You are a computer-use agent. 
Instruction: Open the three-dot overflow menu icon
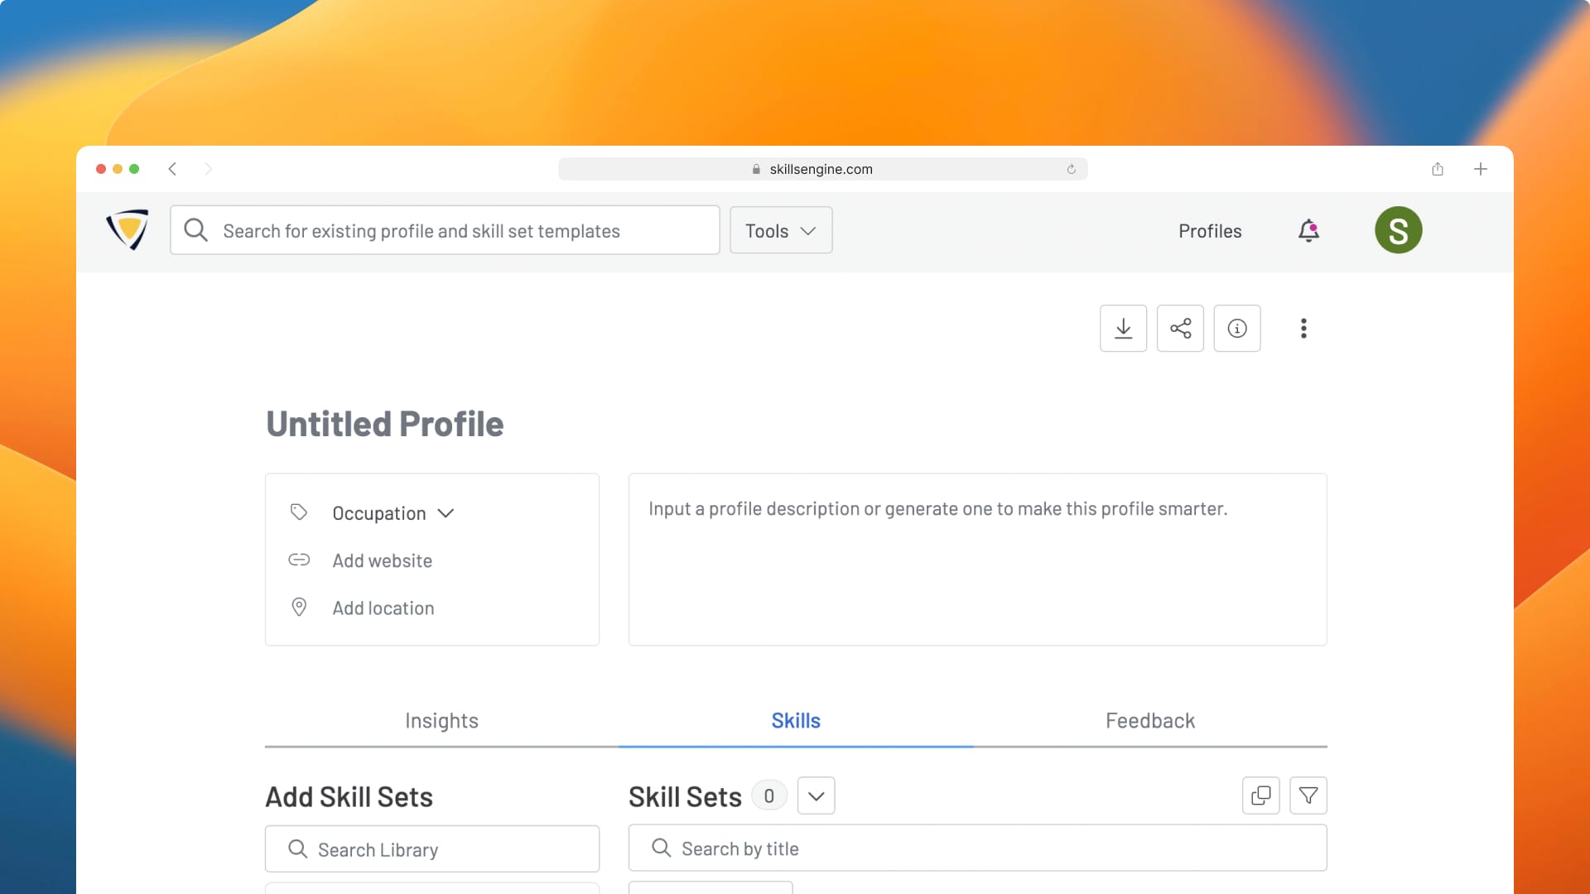(1303, 328)
